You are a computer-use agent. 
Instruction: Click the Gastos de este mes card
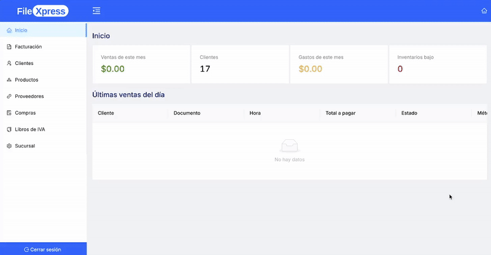339,64
